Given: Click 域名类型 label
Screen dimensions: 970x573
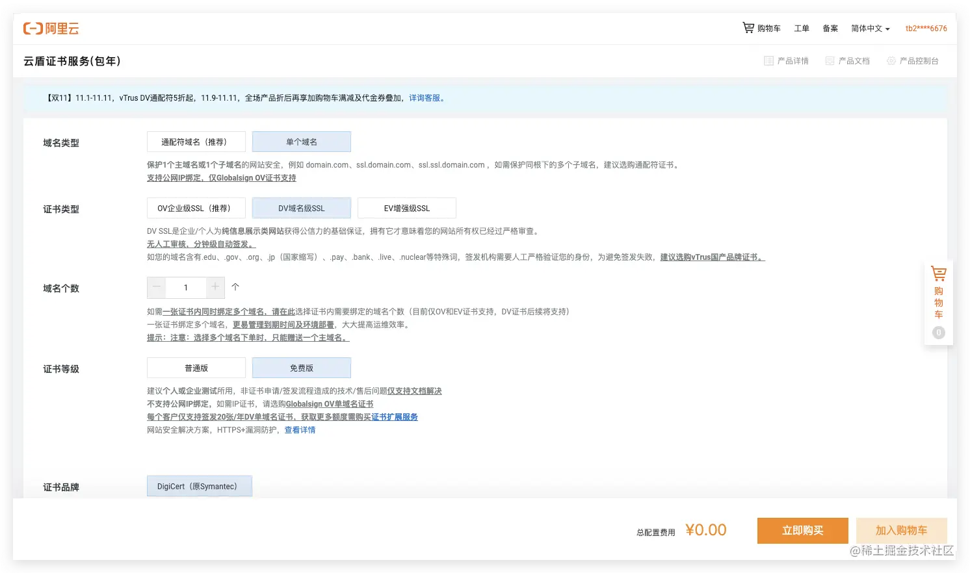Looking at the screenshot, I should 61,143.
